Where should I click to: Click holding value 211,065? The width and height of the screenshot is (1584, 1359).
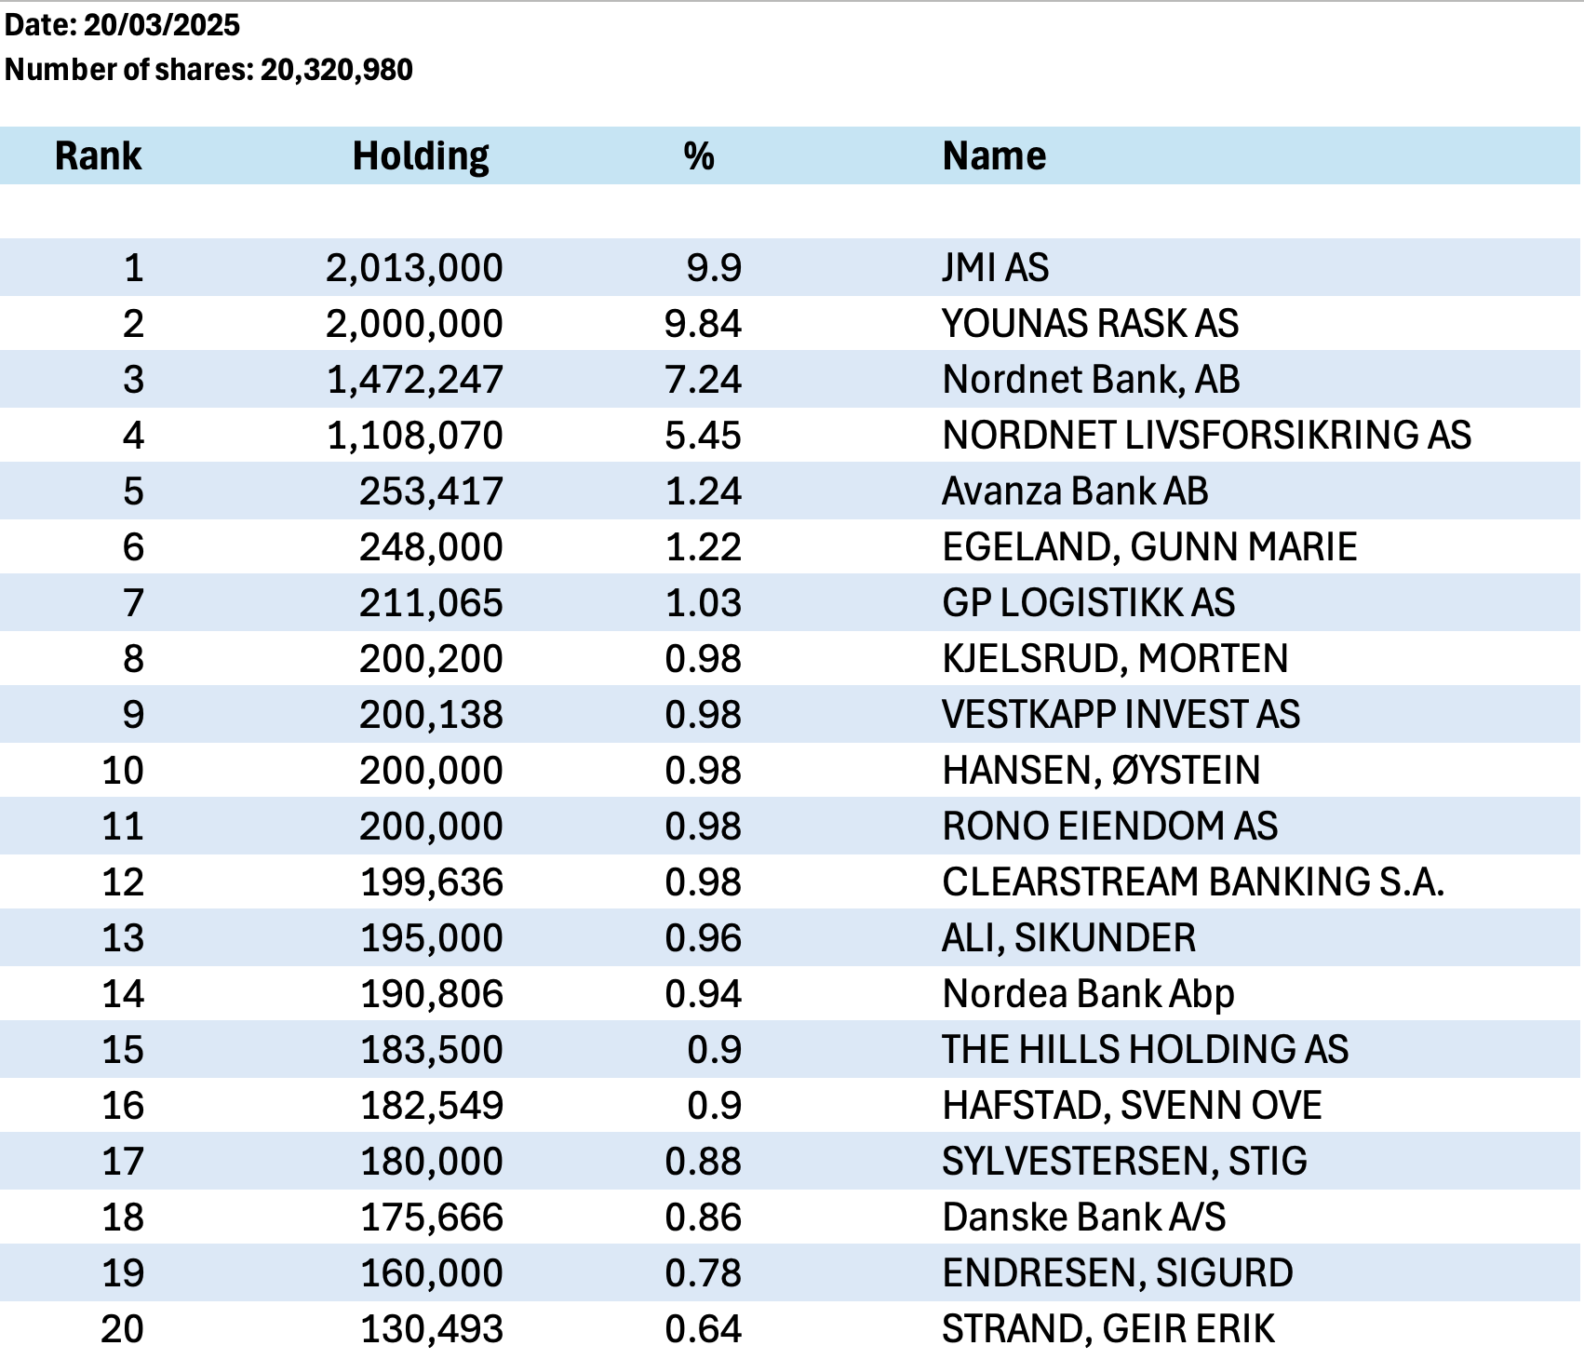(x=431, y=603)
